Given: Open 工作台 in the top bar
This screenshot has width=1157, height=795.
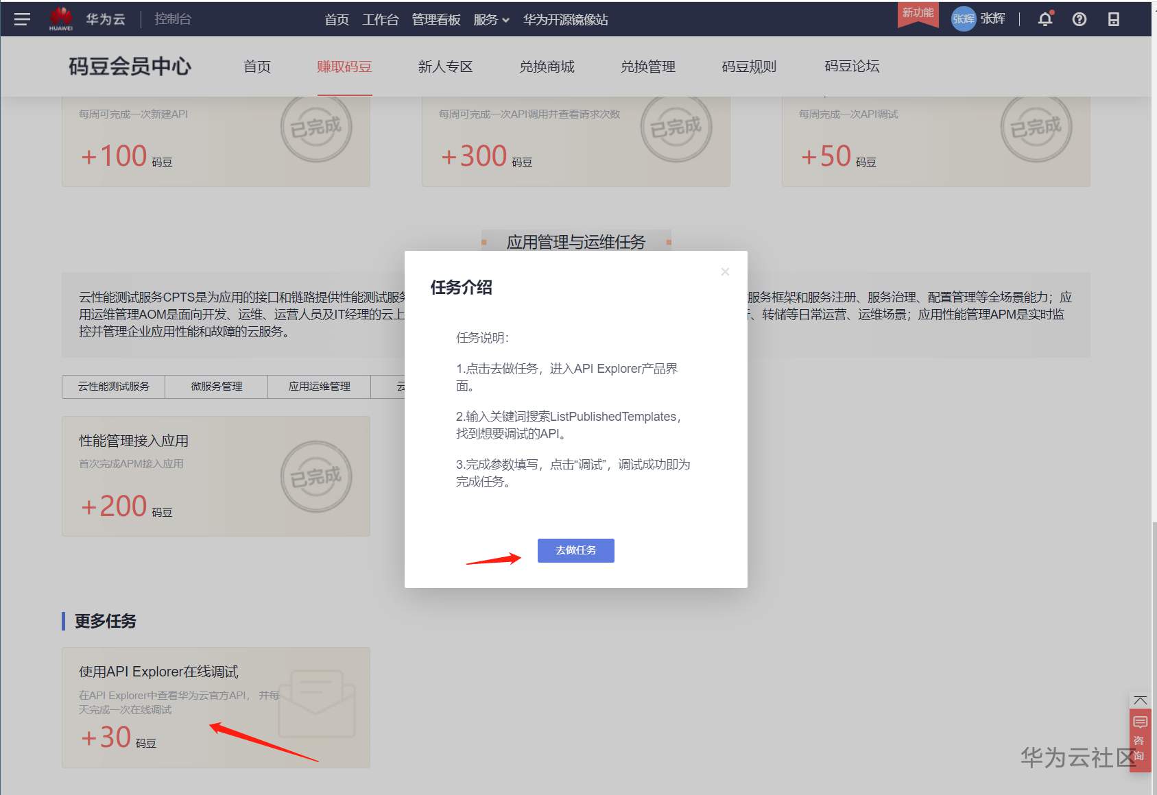Looking at the screenshot, I should click(381, 20).
